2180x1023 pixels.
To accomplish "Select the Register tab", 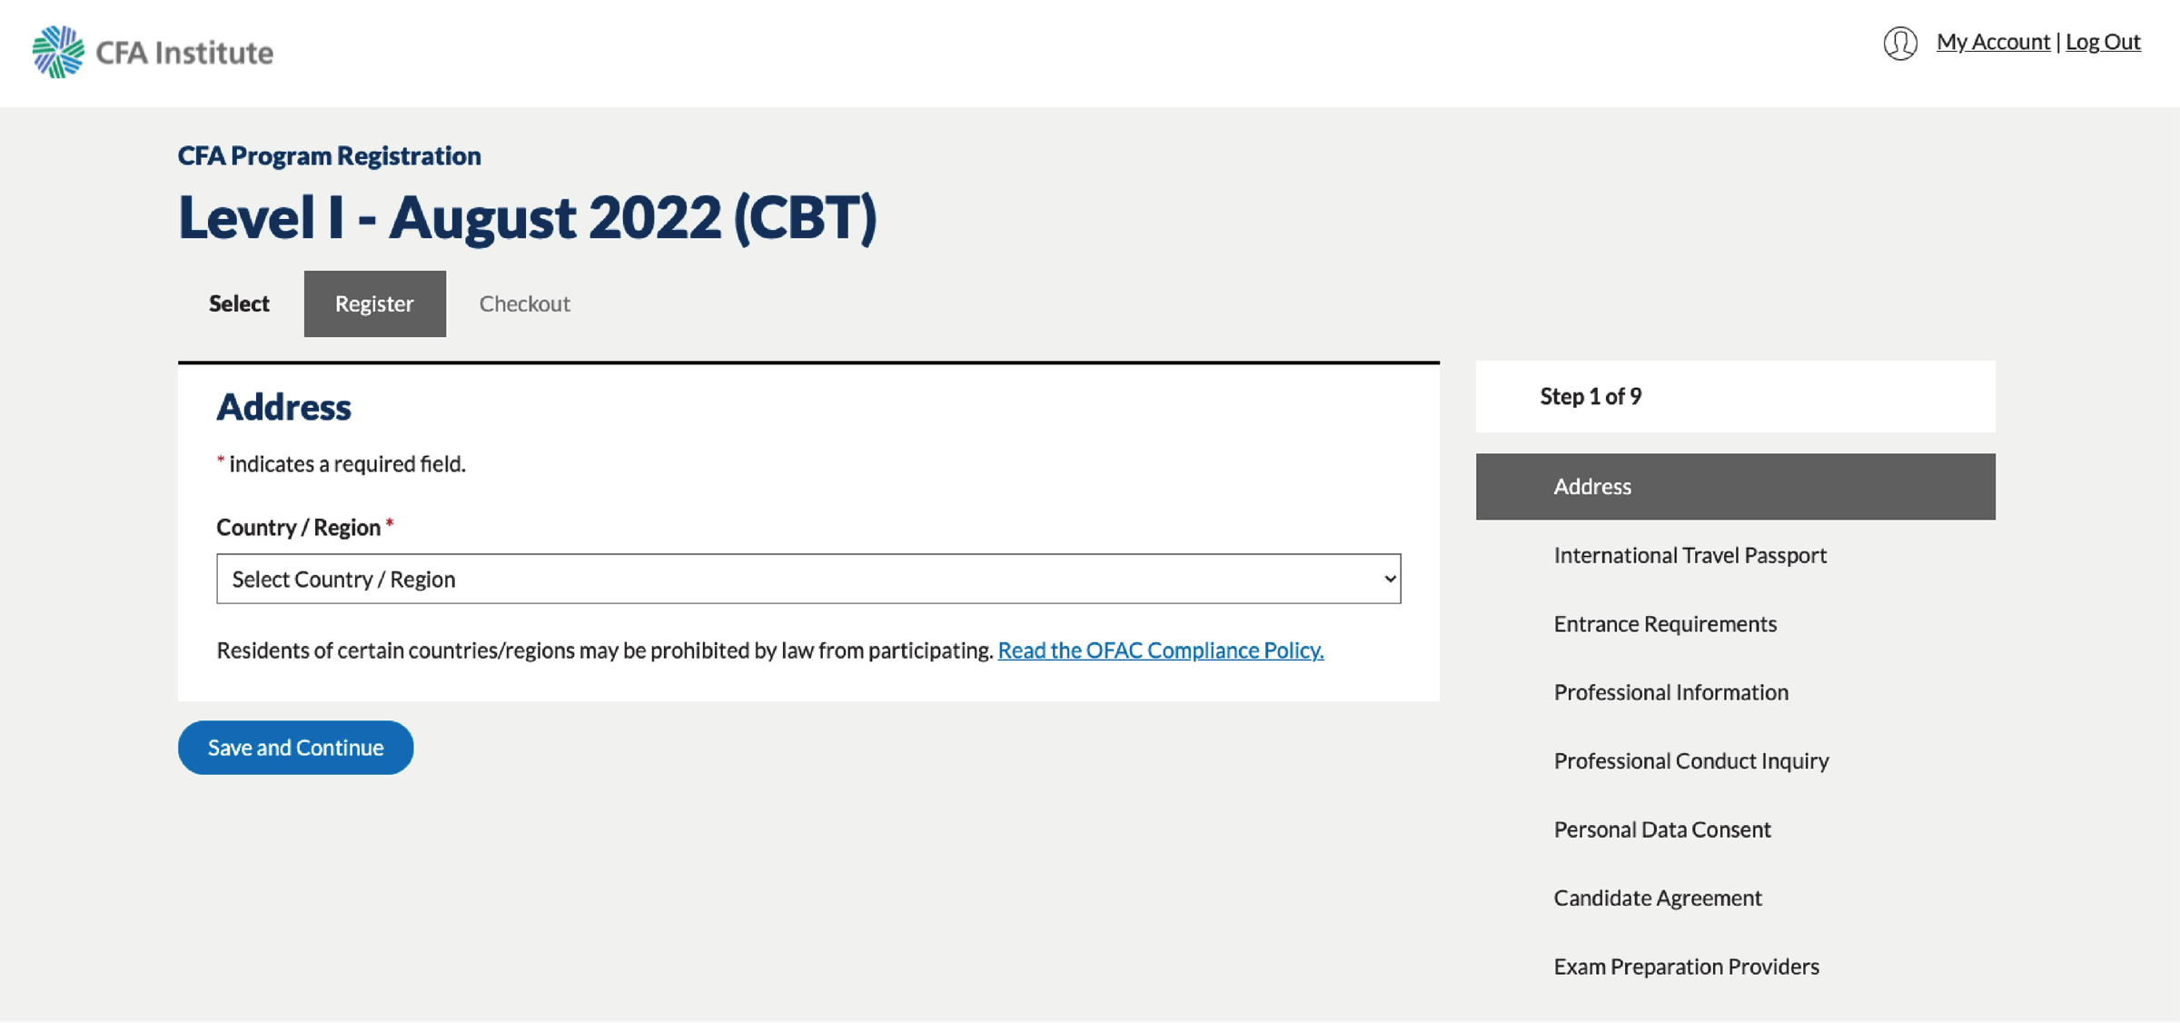I will (x=374, y=303).
